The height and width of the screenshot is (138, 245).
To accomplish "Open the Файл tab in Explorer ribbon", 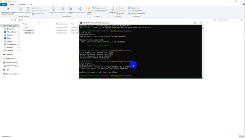I will pos(3,5).
